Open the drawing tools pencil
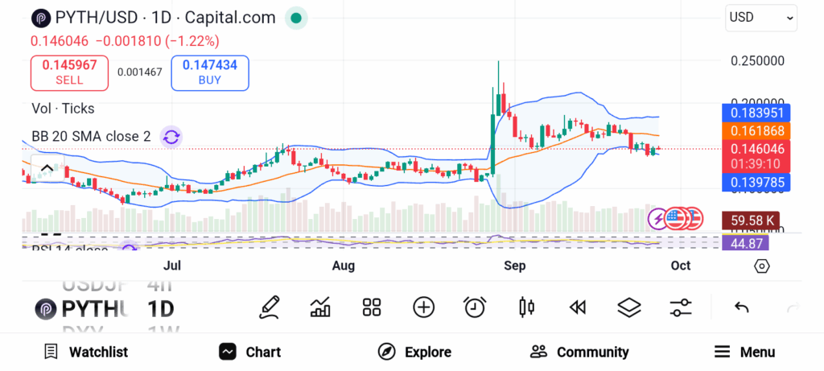The image size is (824, 371). pyautogui.click(x=270, y=307)
